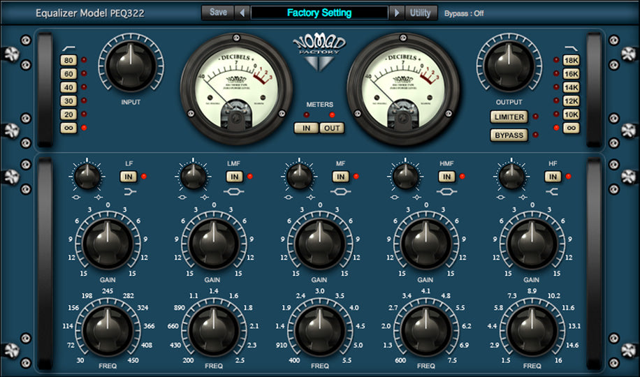Toggle the HMF band IN switch
The image size is (640, 377).
click(446, 177)
